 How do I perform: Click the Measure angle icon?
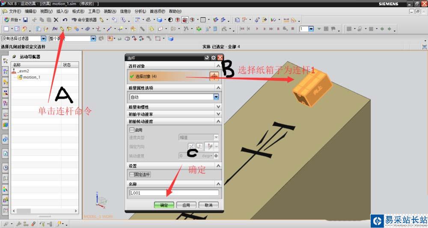[294, 20]
